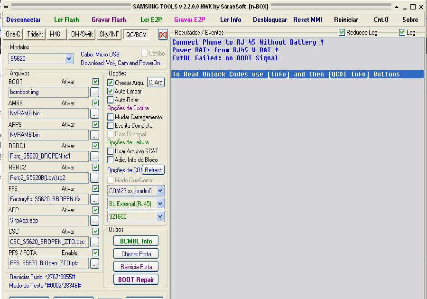Click the C. Arq. button

tap(156, 82)
